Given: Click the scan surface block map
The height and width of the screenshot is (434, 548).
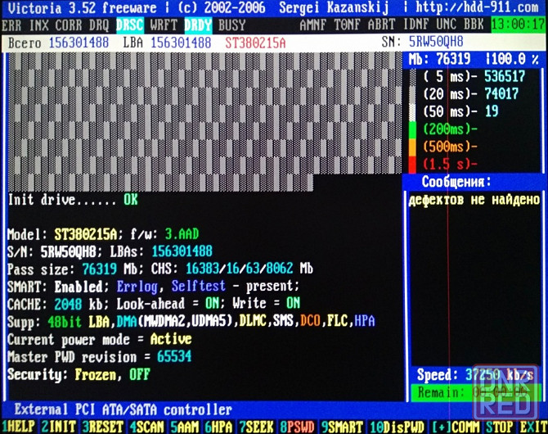Looking at the screenshot, I should 204,120.
